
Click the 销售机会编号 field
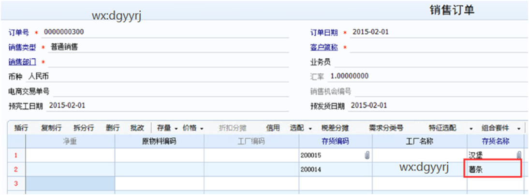[x=441, y=91]
